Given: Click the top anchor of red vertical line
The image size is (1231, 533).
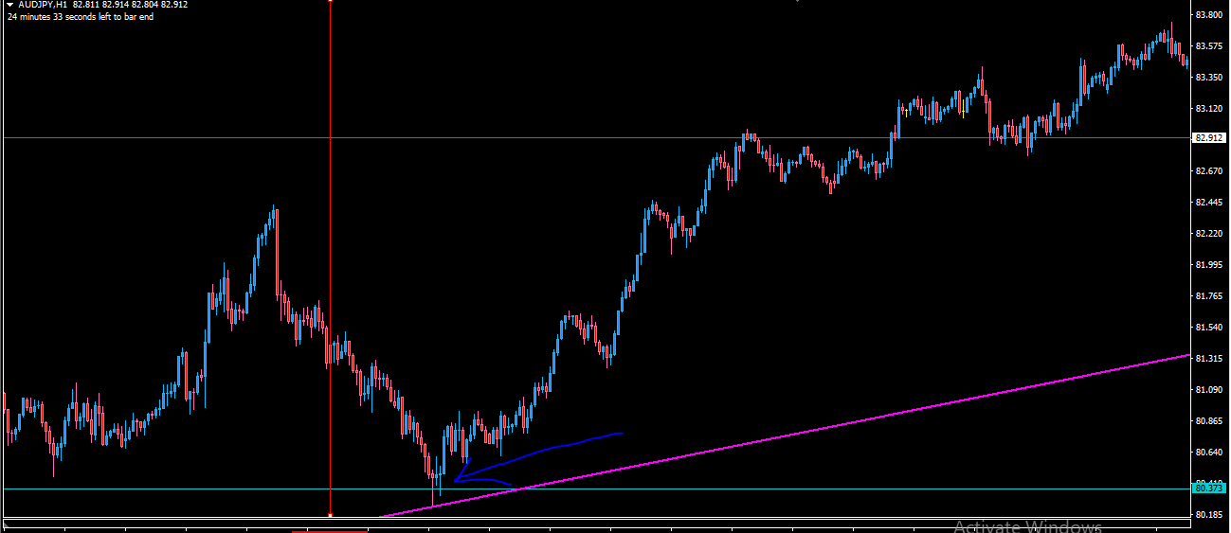Looking at the screenshot, I should (x=330, y=2).
